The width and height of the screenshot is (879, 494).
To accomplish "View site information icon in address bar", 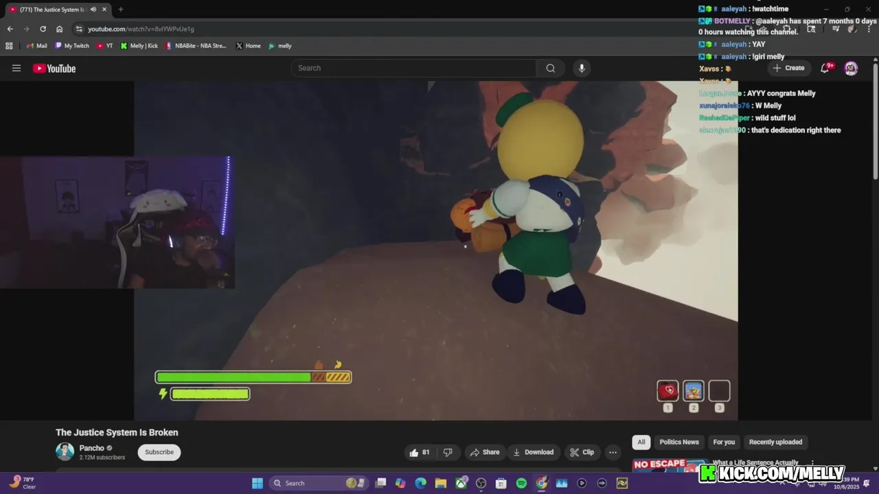I will coord(79,29).
